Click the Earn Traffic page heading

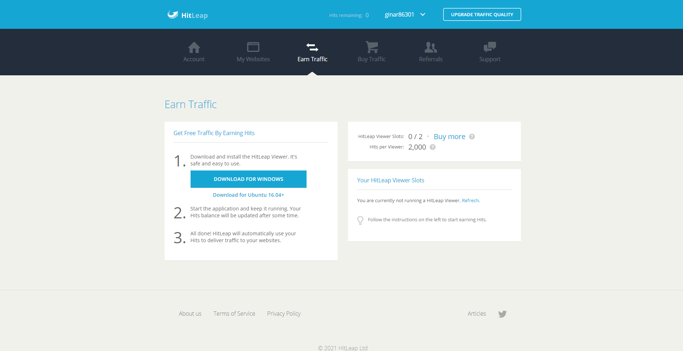click(191, 104)
